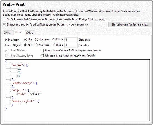The width and height of the screenshot is (153, 125).
Task: Switch to the XML tab
Action: tap(7, 33)
